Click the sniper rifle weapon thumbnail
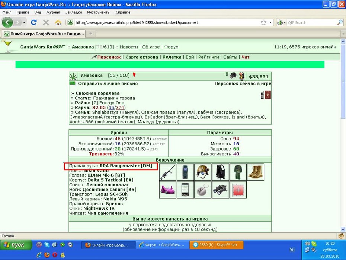The image size is (346, 260). (x=167, y=172)
